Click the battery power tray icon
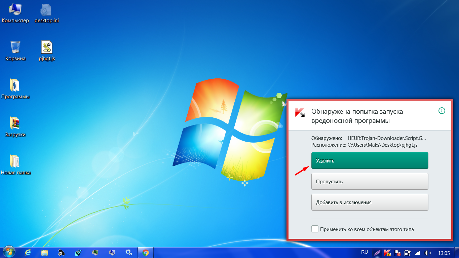459x258 pixels. pos(408,253)
